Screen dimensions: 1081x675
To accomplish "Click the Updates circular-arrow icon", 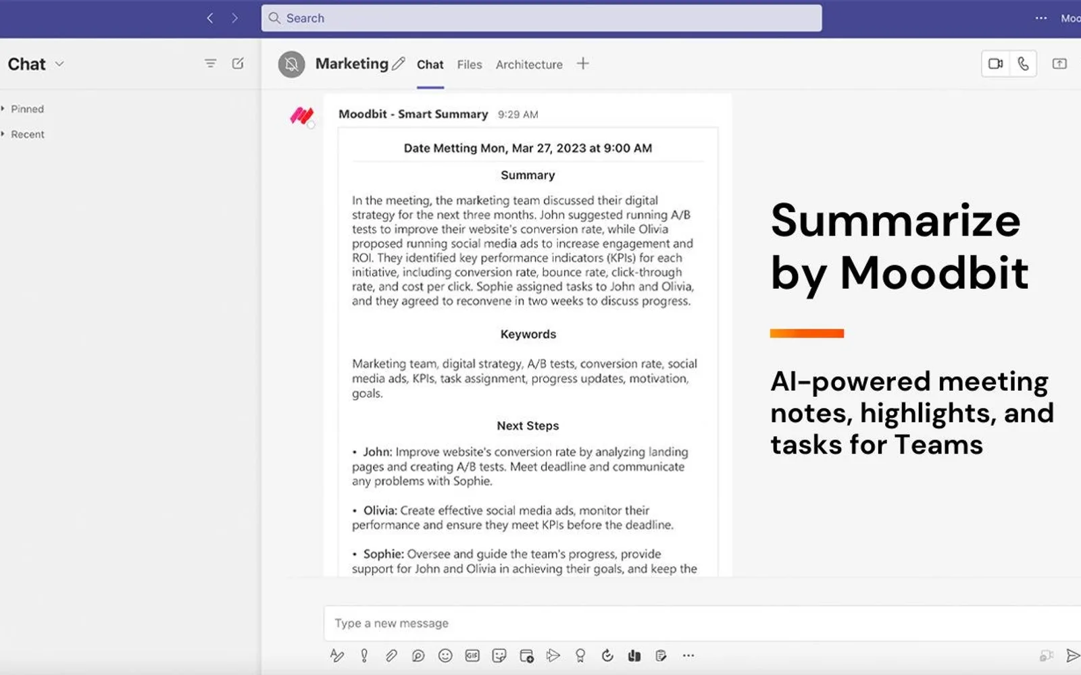I will click(607, 655).
